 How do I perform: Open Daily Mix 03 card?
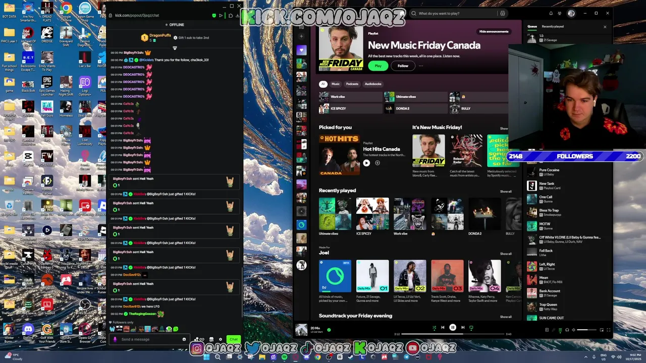[447, 281]
